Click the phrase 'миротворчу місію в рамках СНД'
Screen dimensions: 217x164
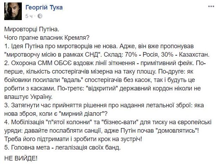tap(53, 55)
